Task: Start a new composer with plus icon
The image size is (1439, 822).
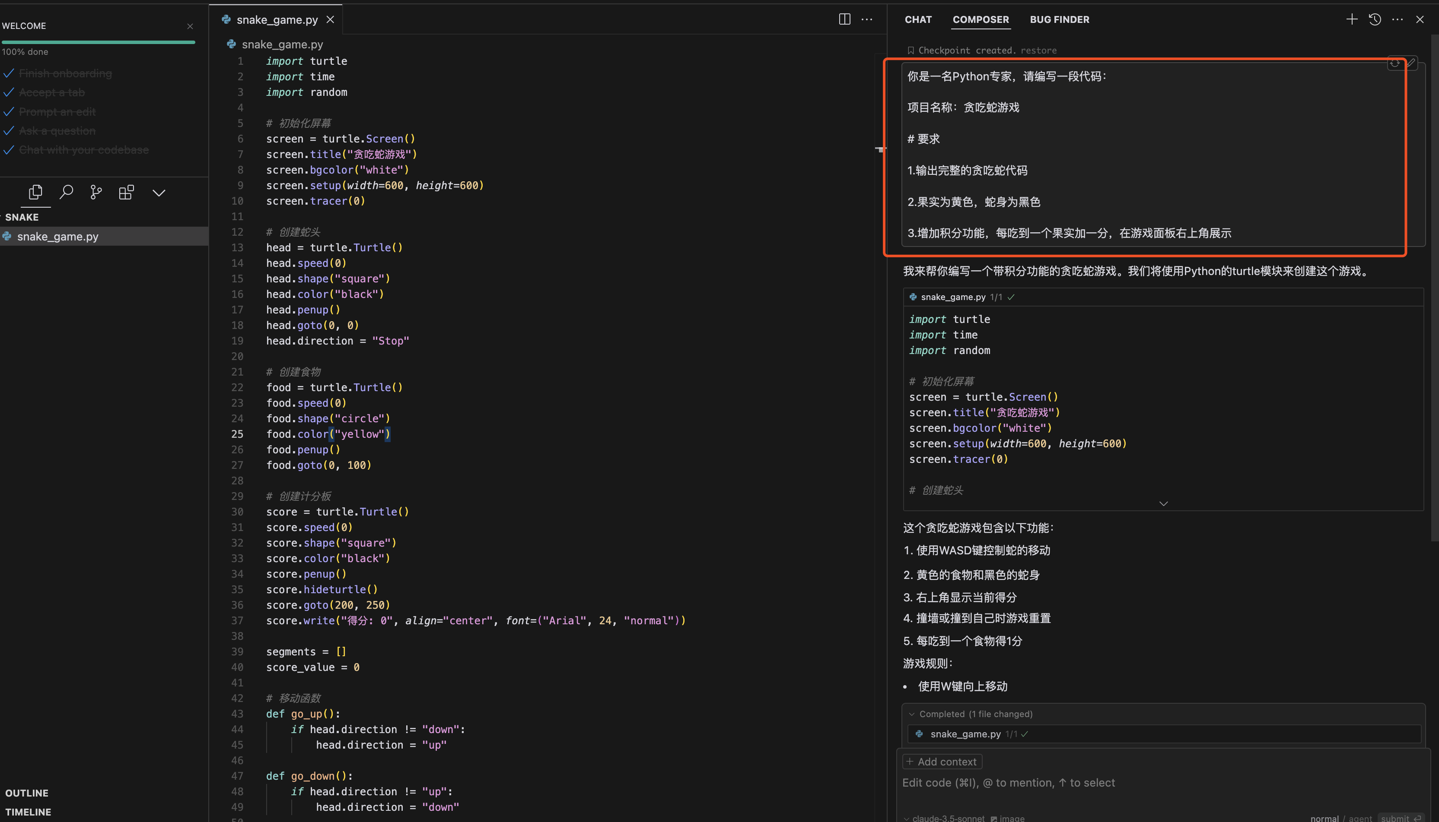Action: [x=1351, y=19]
